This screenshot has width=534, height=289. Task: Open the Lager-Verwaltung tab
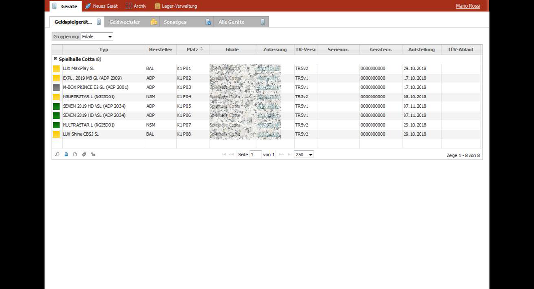click(176, 6)
